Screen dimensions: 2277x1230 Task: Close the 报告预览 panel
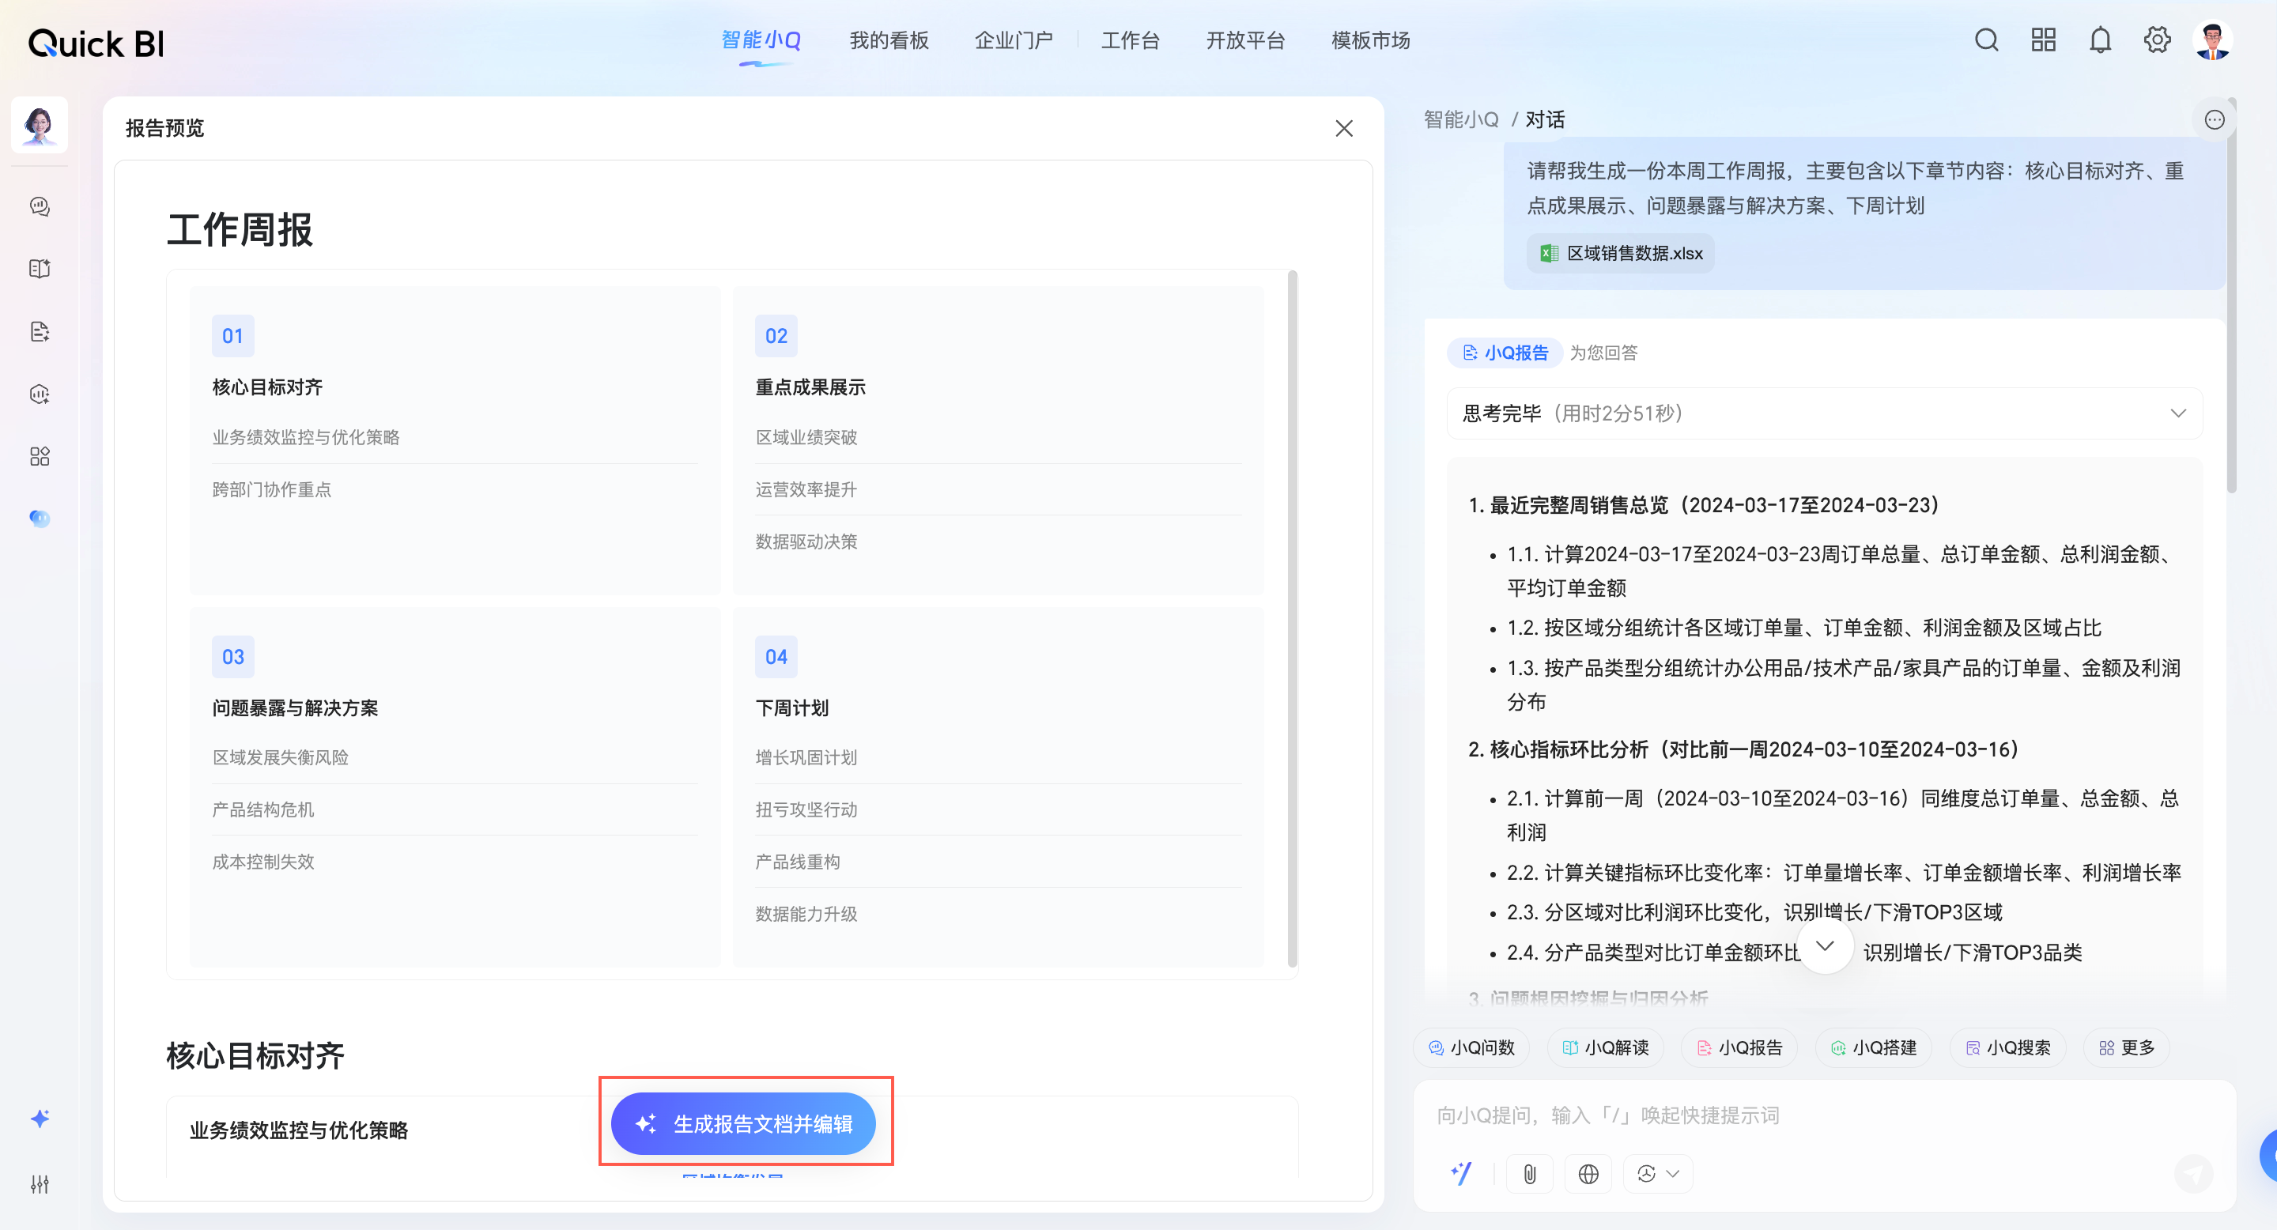coord(1343,129)
